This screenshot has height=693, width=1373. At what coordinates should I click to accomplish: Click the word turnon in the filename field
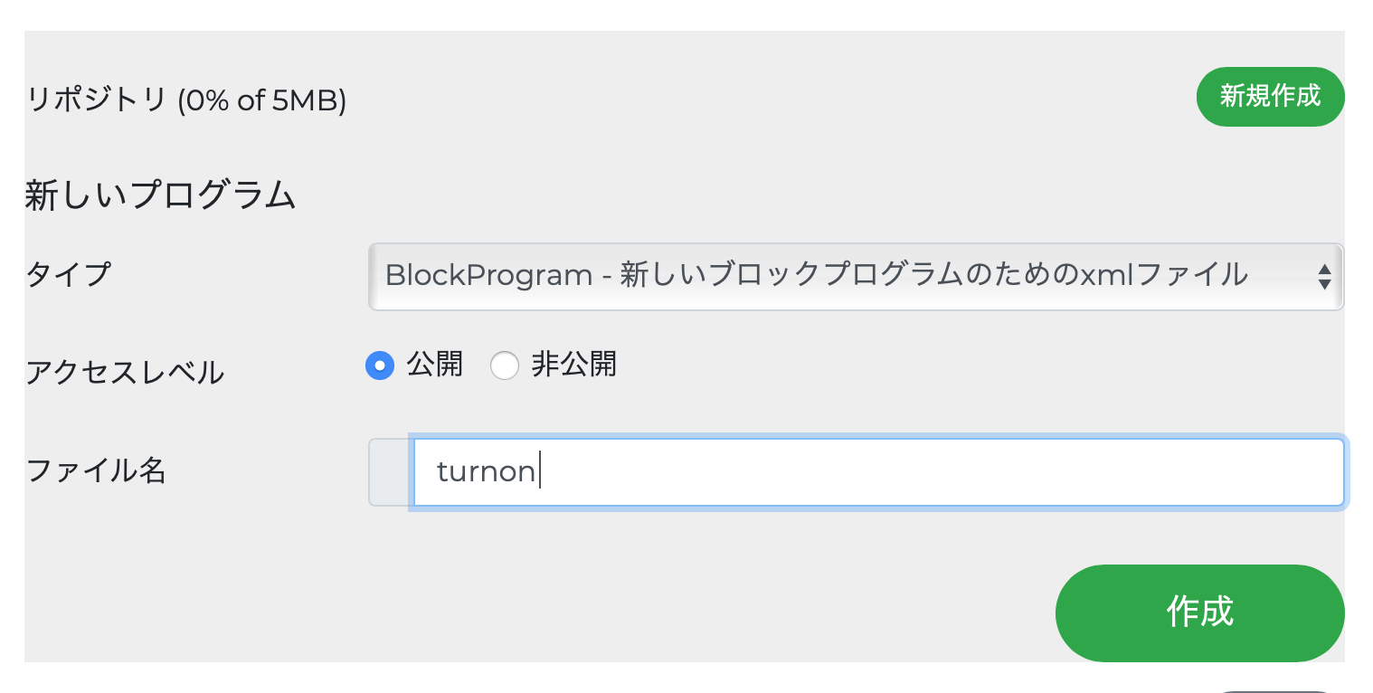[486, 472]
